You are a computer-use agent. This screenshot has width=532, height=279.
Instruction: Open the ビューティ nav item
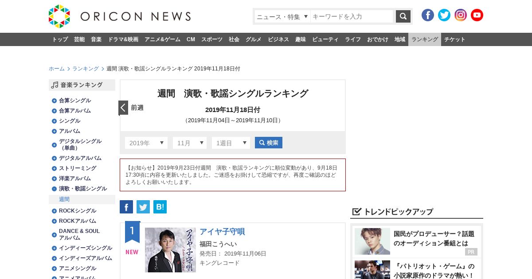[325, 39]
